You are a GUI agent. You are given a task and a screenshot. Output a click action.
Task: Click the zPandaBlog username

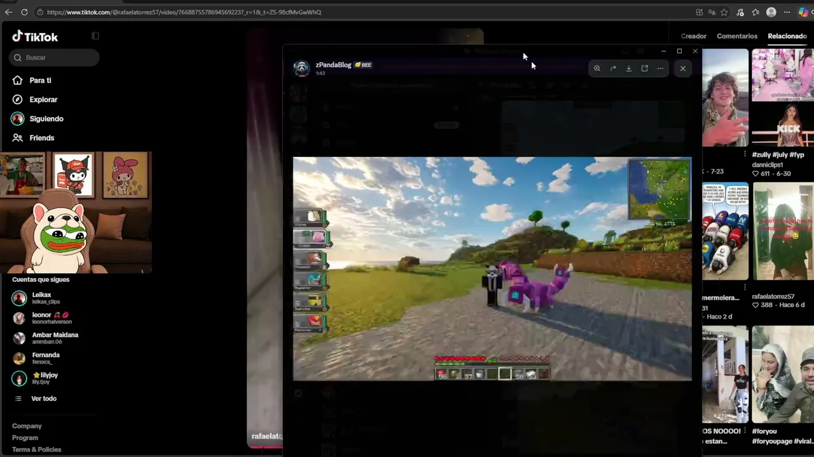point(333,65)
